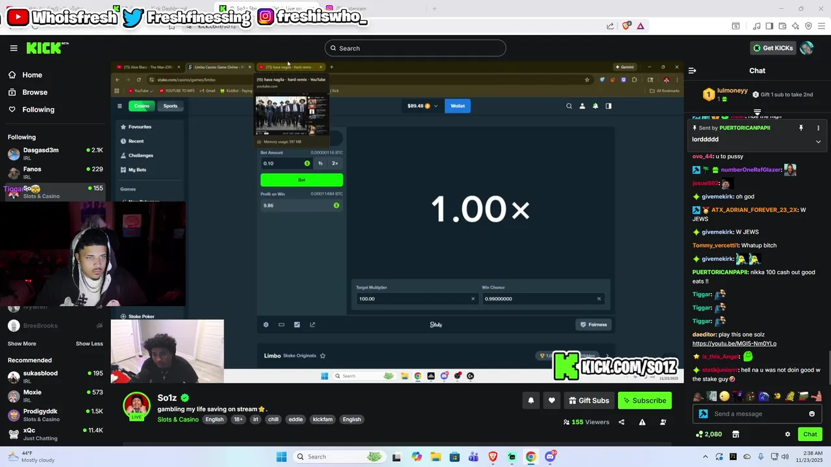
Task: Select the Sports tab in Stake
Action: coord(170,106)
